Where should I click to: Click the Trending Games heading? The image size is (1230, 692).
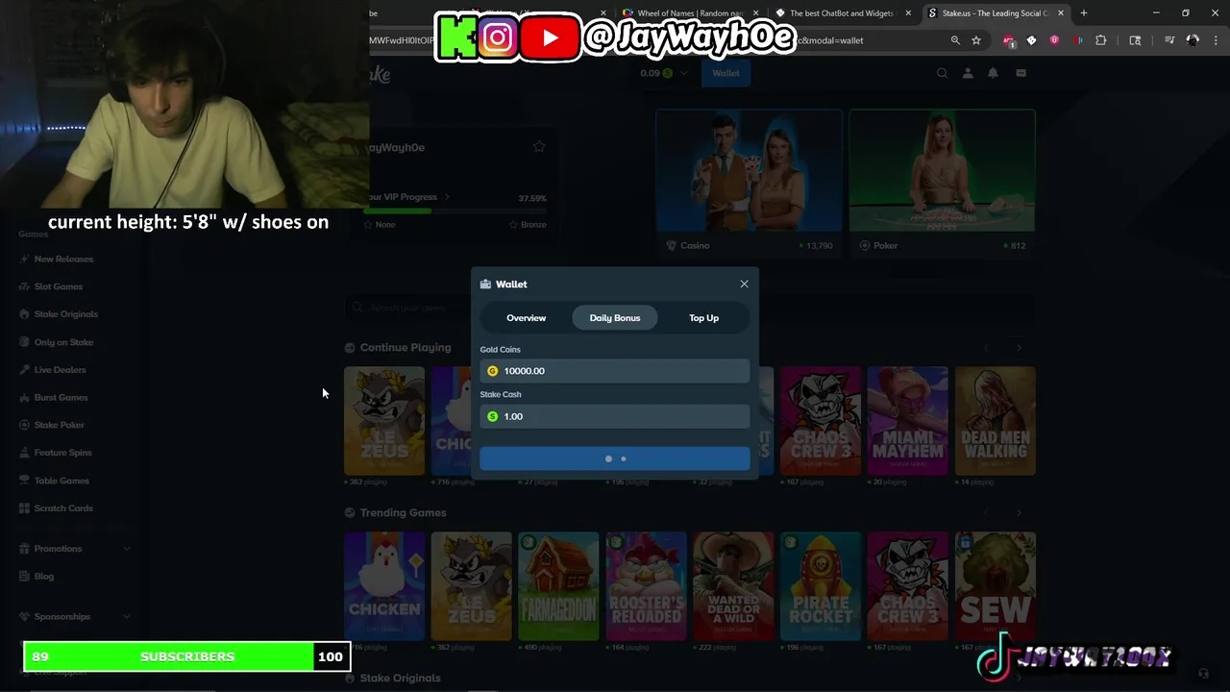(403, 513)
